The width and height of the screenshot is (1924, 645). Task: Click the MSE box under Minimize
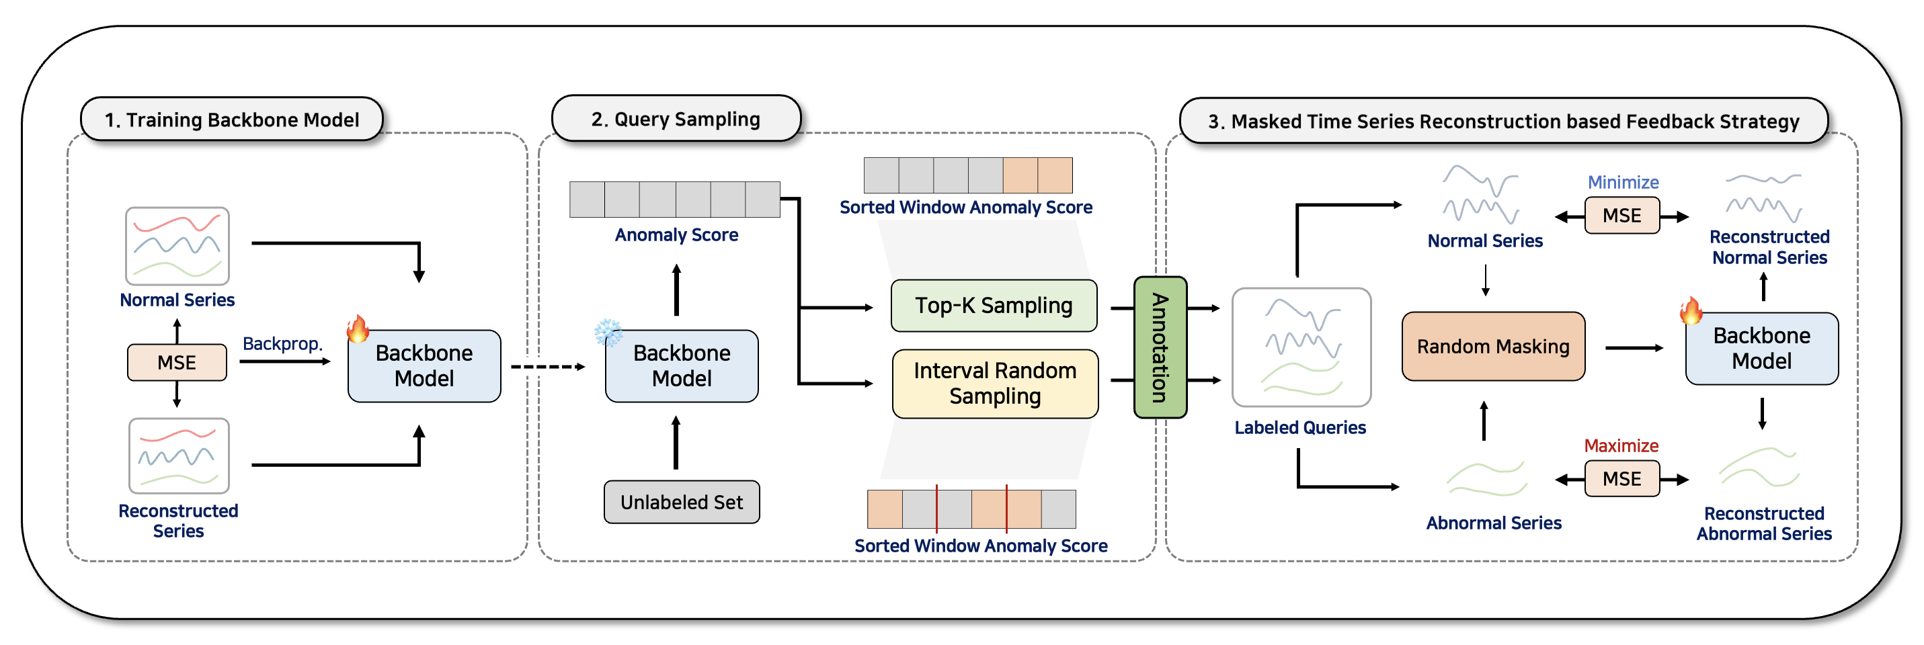pos(1622,216)
